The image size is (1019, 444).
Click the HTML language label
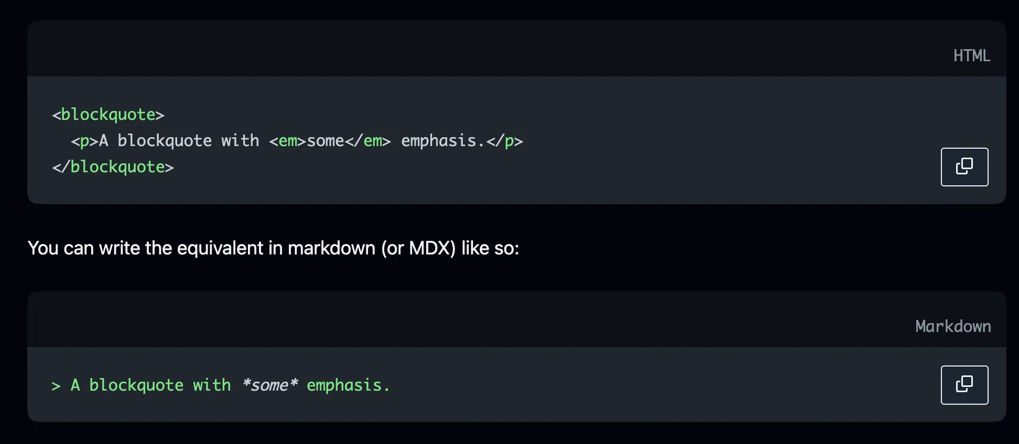tap(972, 56)
